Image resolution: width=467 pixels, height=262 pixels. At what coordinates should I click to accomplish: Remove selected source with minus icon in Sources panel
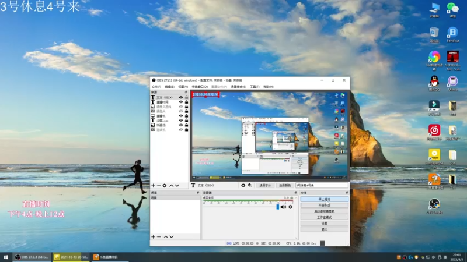tap(159, 185)
